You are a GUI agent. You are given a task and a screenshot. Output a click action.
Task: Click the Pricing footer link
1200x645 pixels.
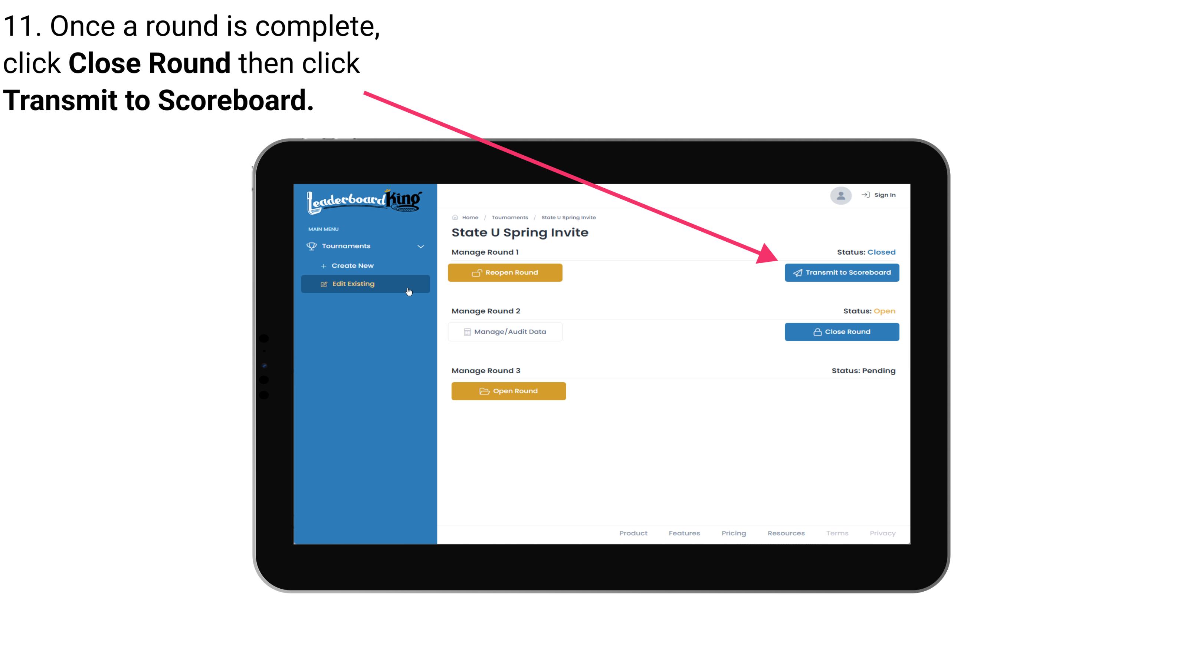pos(734,533)
